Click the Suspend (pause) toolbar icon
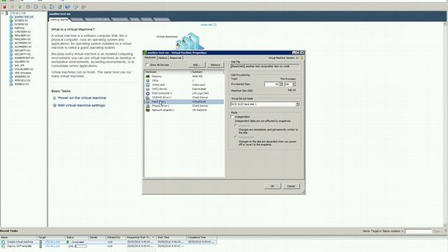Viewport: 448px width, 252px height. click(x=12, y=7)
